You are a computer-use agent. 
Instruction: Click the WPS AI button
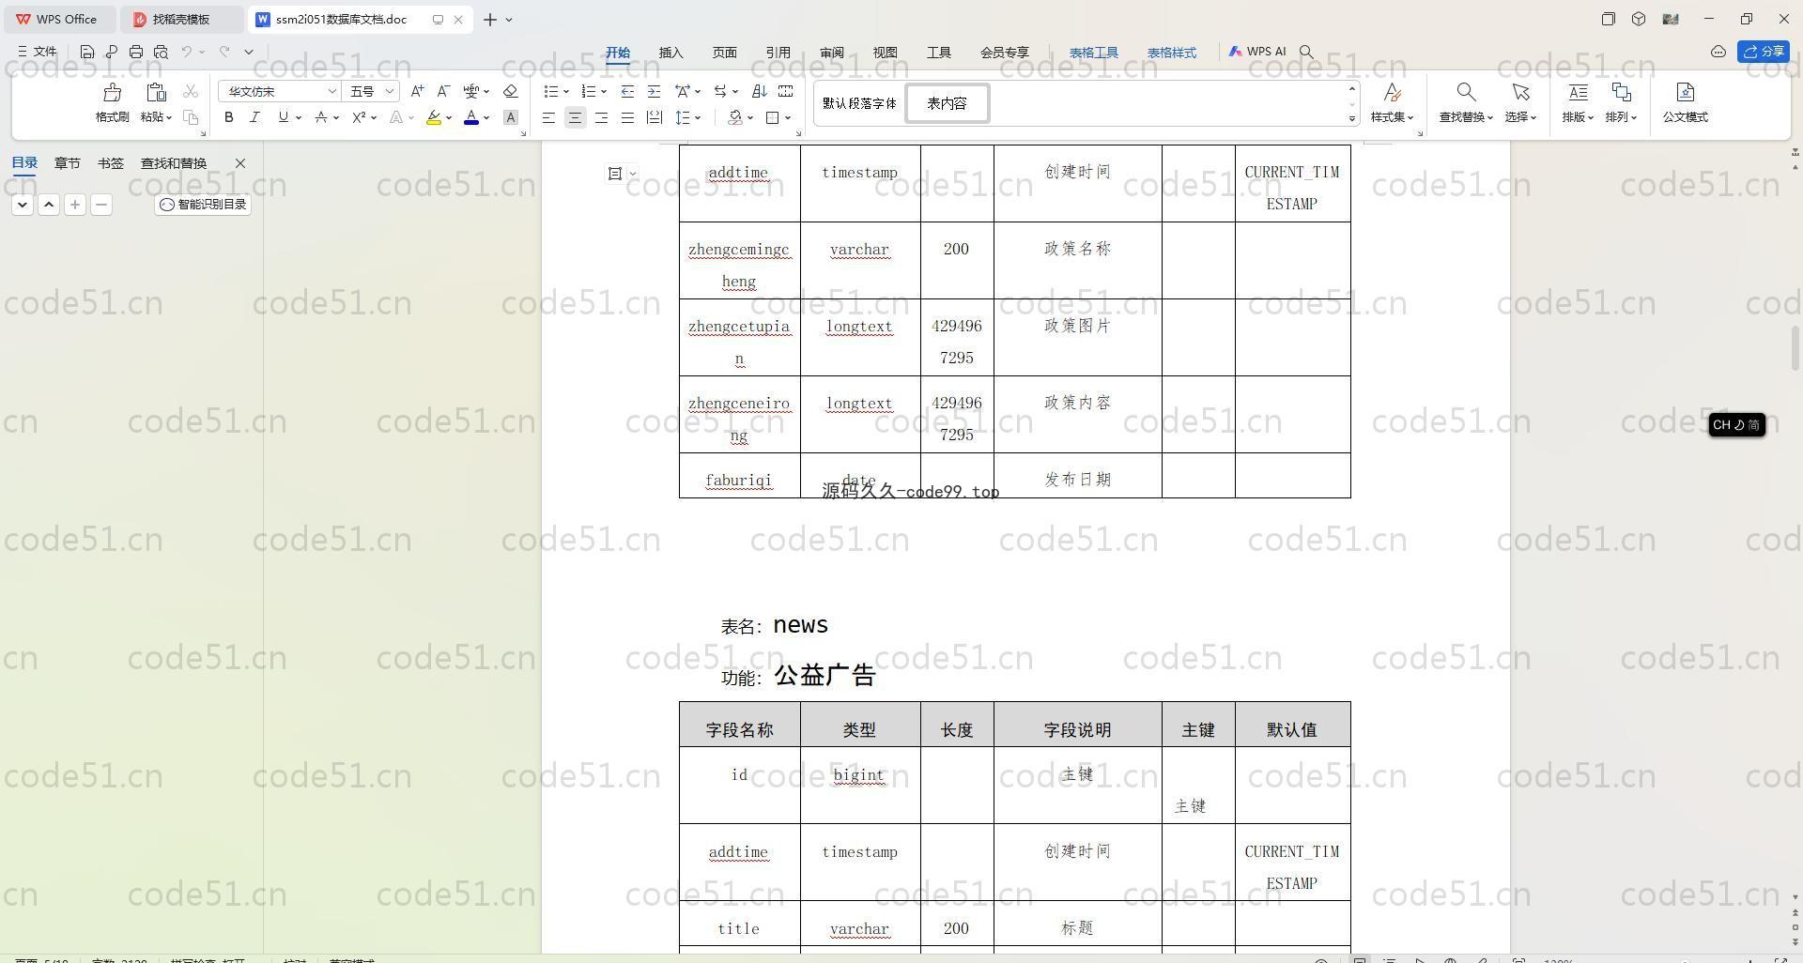tap(1257, 52)
